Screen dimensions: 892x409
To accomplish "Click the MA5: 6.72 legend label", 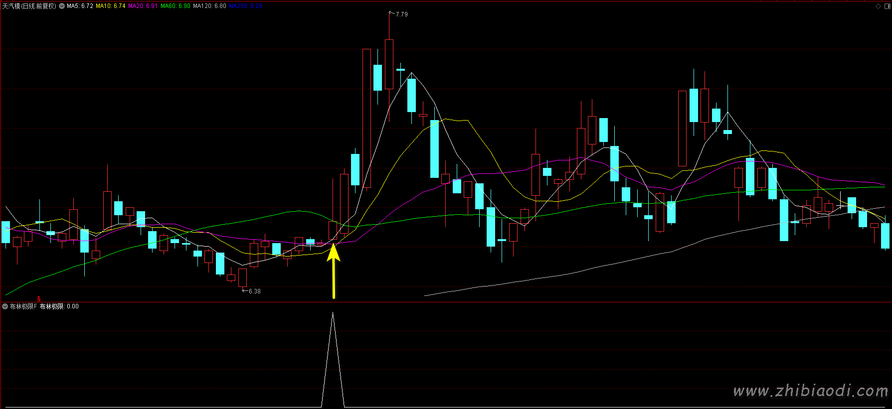I will pyautogui.click(x=80, y=6).
